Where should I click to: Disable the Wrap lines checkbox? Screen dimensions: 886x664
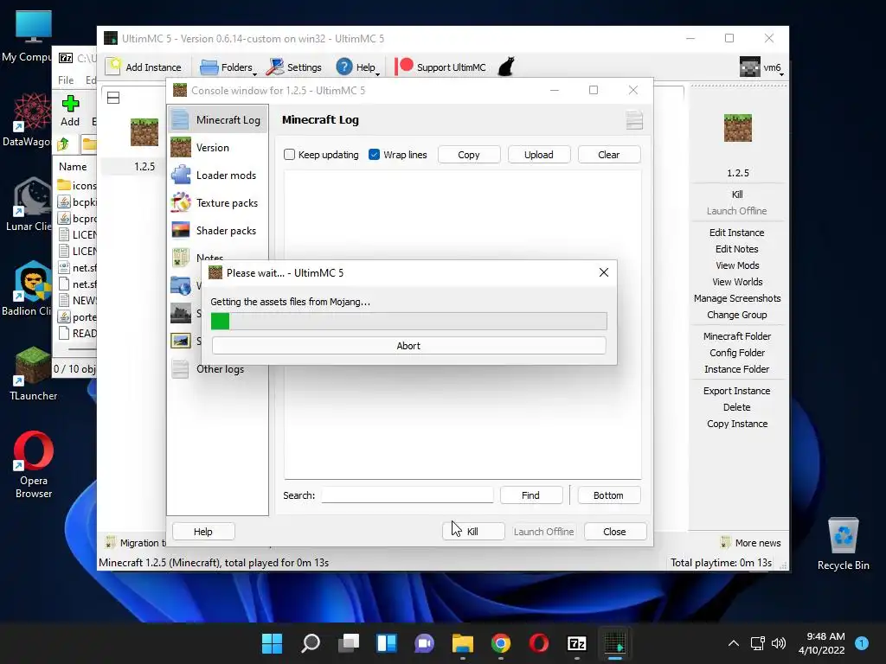374,155
